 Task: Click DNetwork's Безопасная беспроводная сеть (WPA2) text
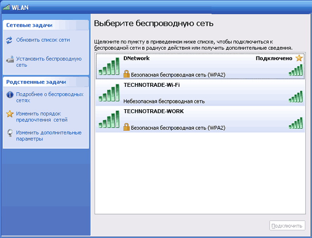pyautogui.click(x=178, y=75)
